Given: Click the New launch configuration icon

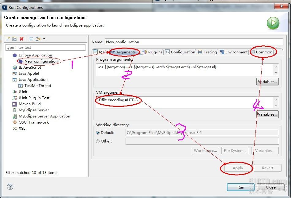Looking at the screenshot, I should (x=8, y=39).
